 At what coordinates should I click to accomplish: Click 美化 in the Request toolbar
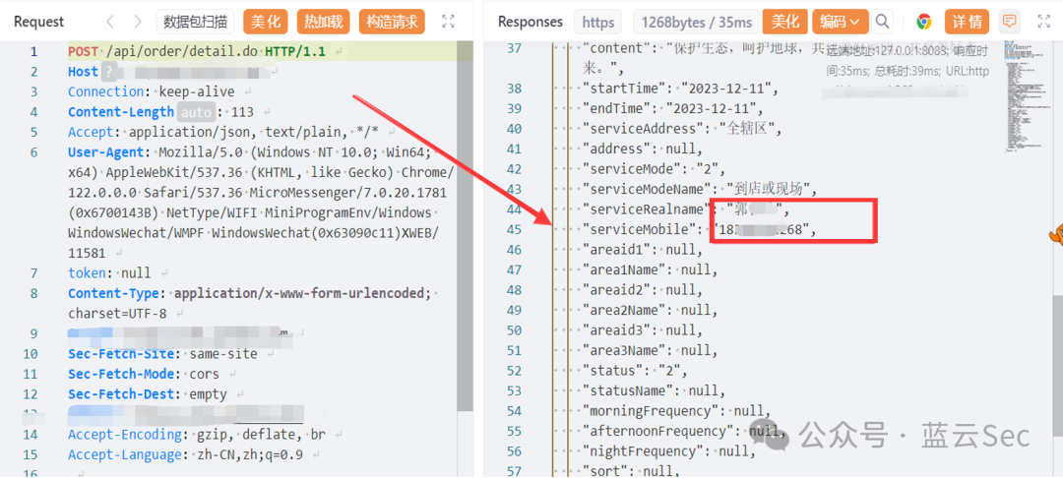pyautogui.click(x=266, y=22)
